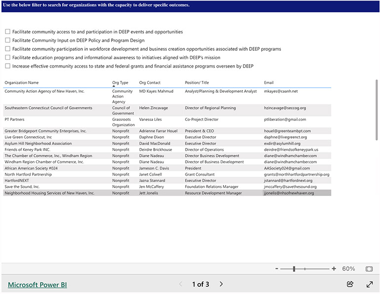Click the vertical scrollbar on the right
This screenshot has width=380, height=294.
(x=377, y=110)
